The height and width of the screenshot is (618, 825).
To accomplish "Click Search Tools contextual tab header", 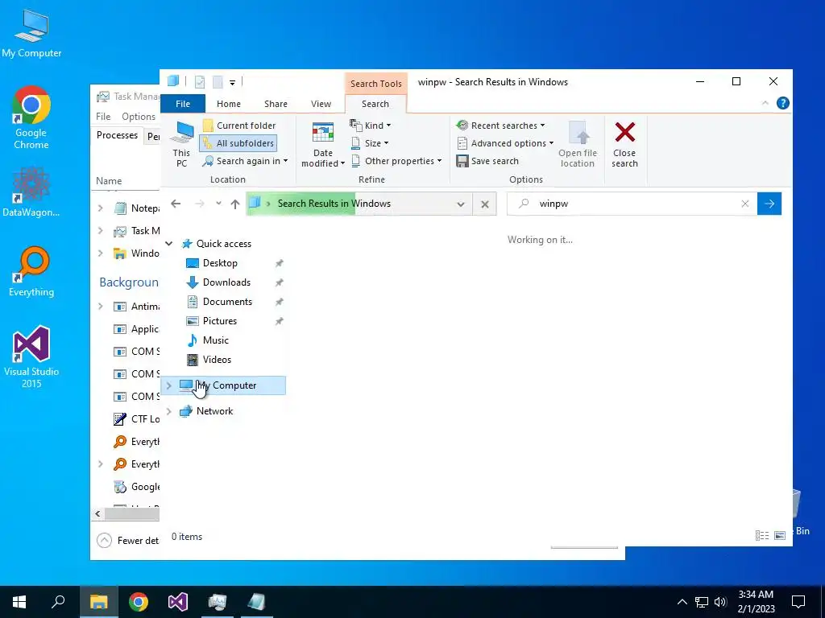I will (375, 84).
